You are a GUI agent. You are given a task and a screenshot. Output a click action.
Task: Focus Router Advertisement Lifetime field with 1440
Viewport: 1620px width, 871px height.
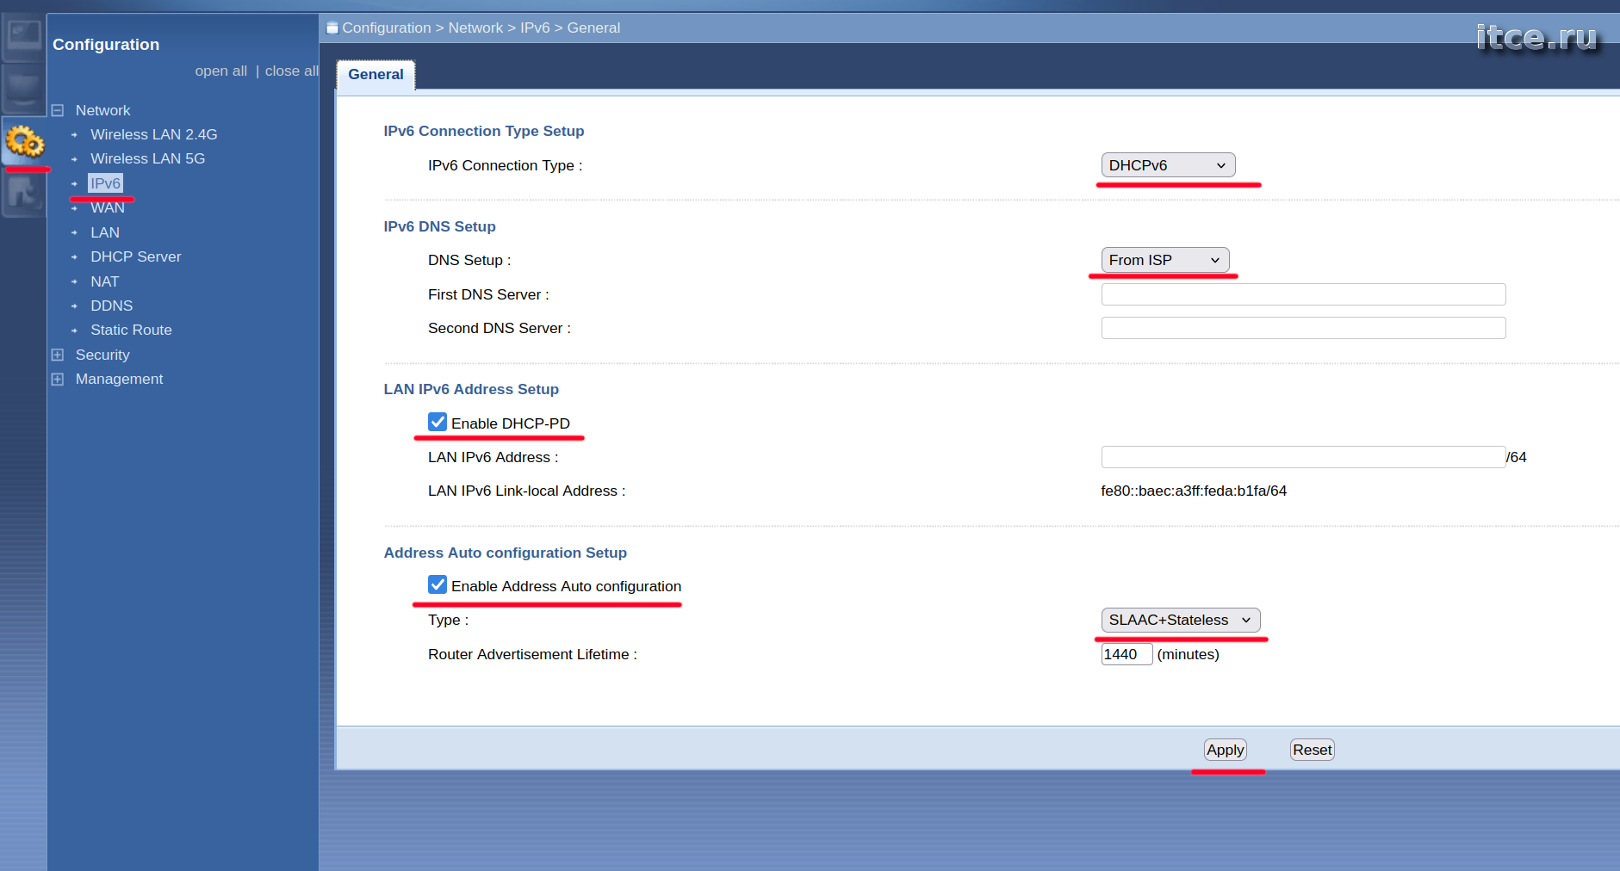(1127, 654)
